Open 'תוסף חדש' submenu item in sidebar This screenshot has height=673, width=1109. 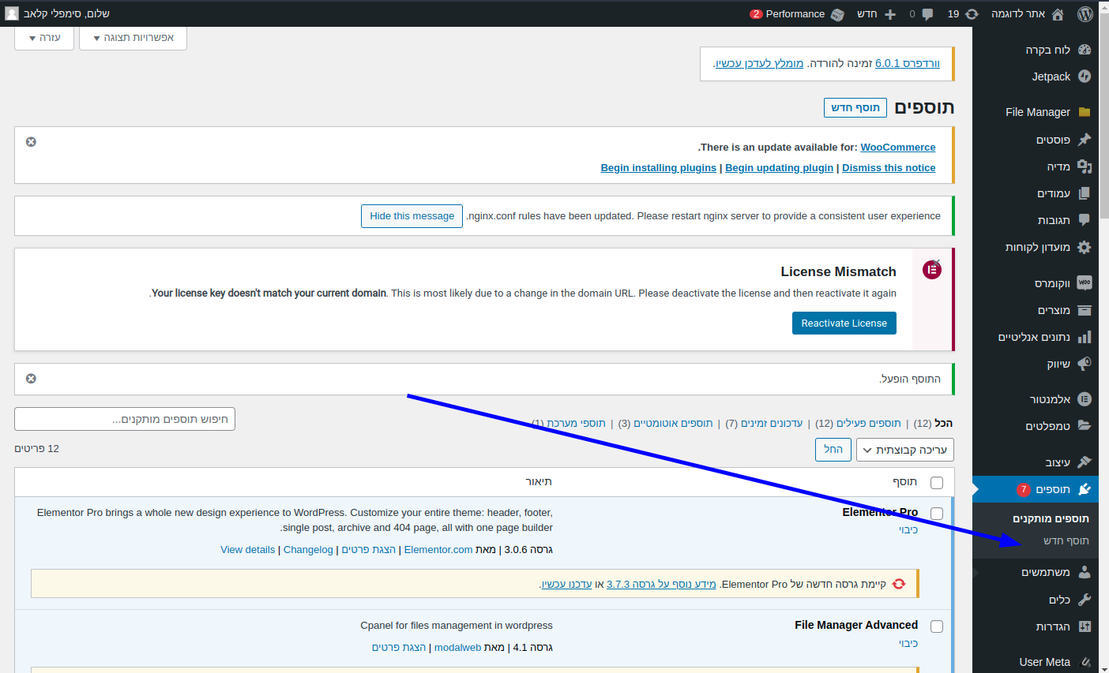click(x=1066, y=540)
